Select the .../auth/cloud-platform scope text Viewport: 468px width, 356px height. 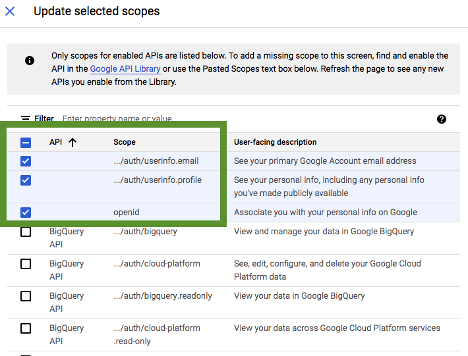157,264
